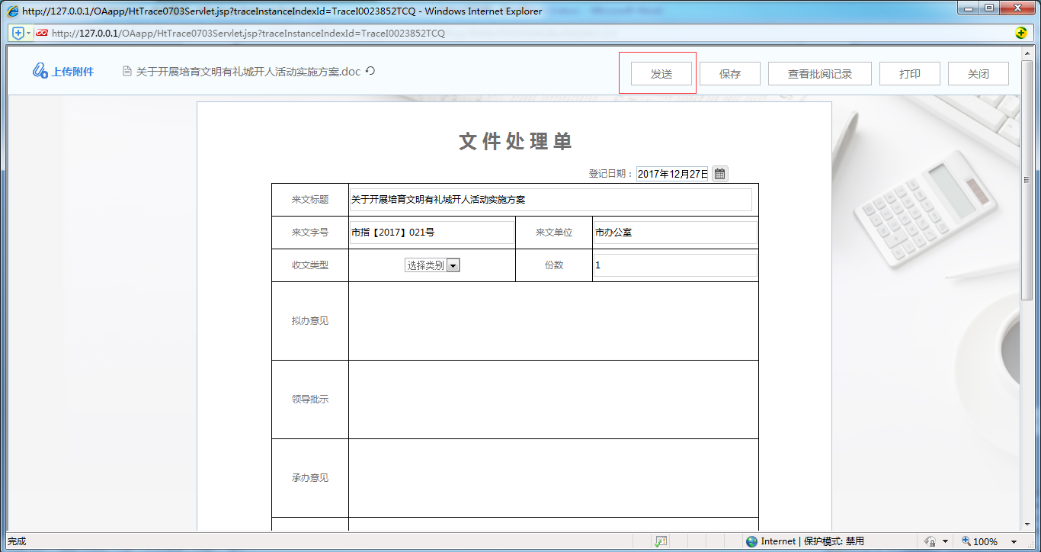
Task: Click the compatibility view icon in the address bar
Action: (x=41, y=33)
